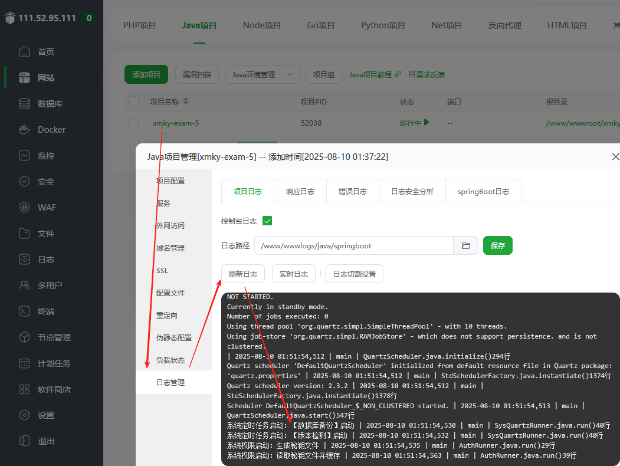
Task: Open the 数据库 database sidebar icon
Action: 25,104
